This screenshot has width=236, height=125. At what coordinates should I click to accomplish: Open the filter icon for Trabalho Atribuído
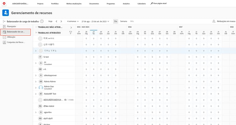[70, 33]
